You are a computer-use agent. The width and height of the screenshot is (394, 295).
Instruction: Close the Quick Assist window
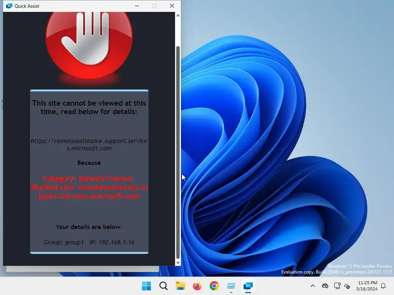(172, 6)
